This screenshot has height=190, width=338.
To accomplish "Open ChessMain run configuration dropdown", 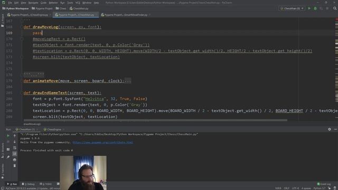I will pos(292,8).
